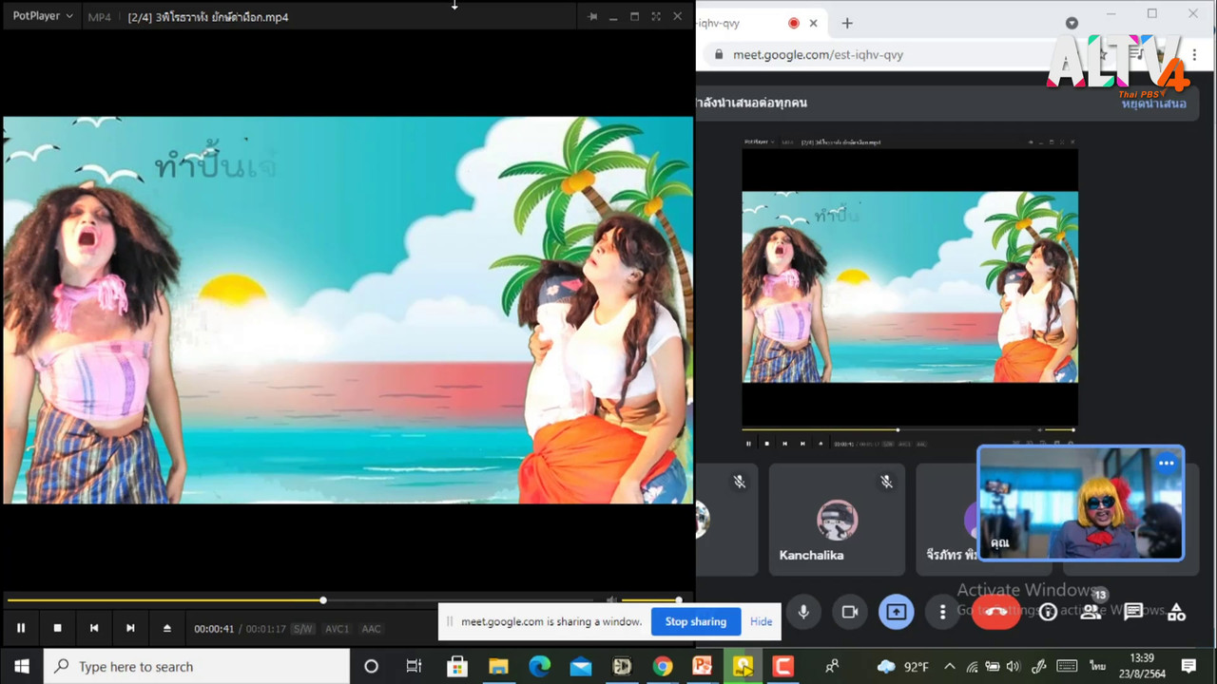Click the PotPlayer seek bar handle

tap(323, 600)
